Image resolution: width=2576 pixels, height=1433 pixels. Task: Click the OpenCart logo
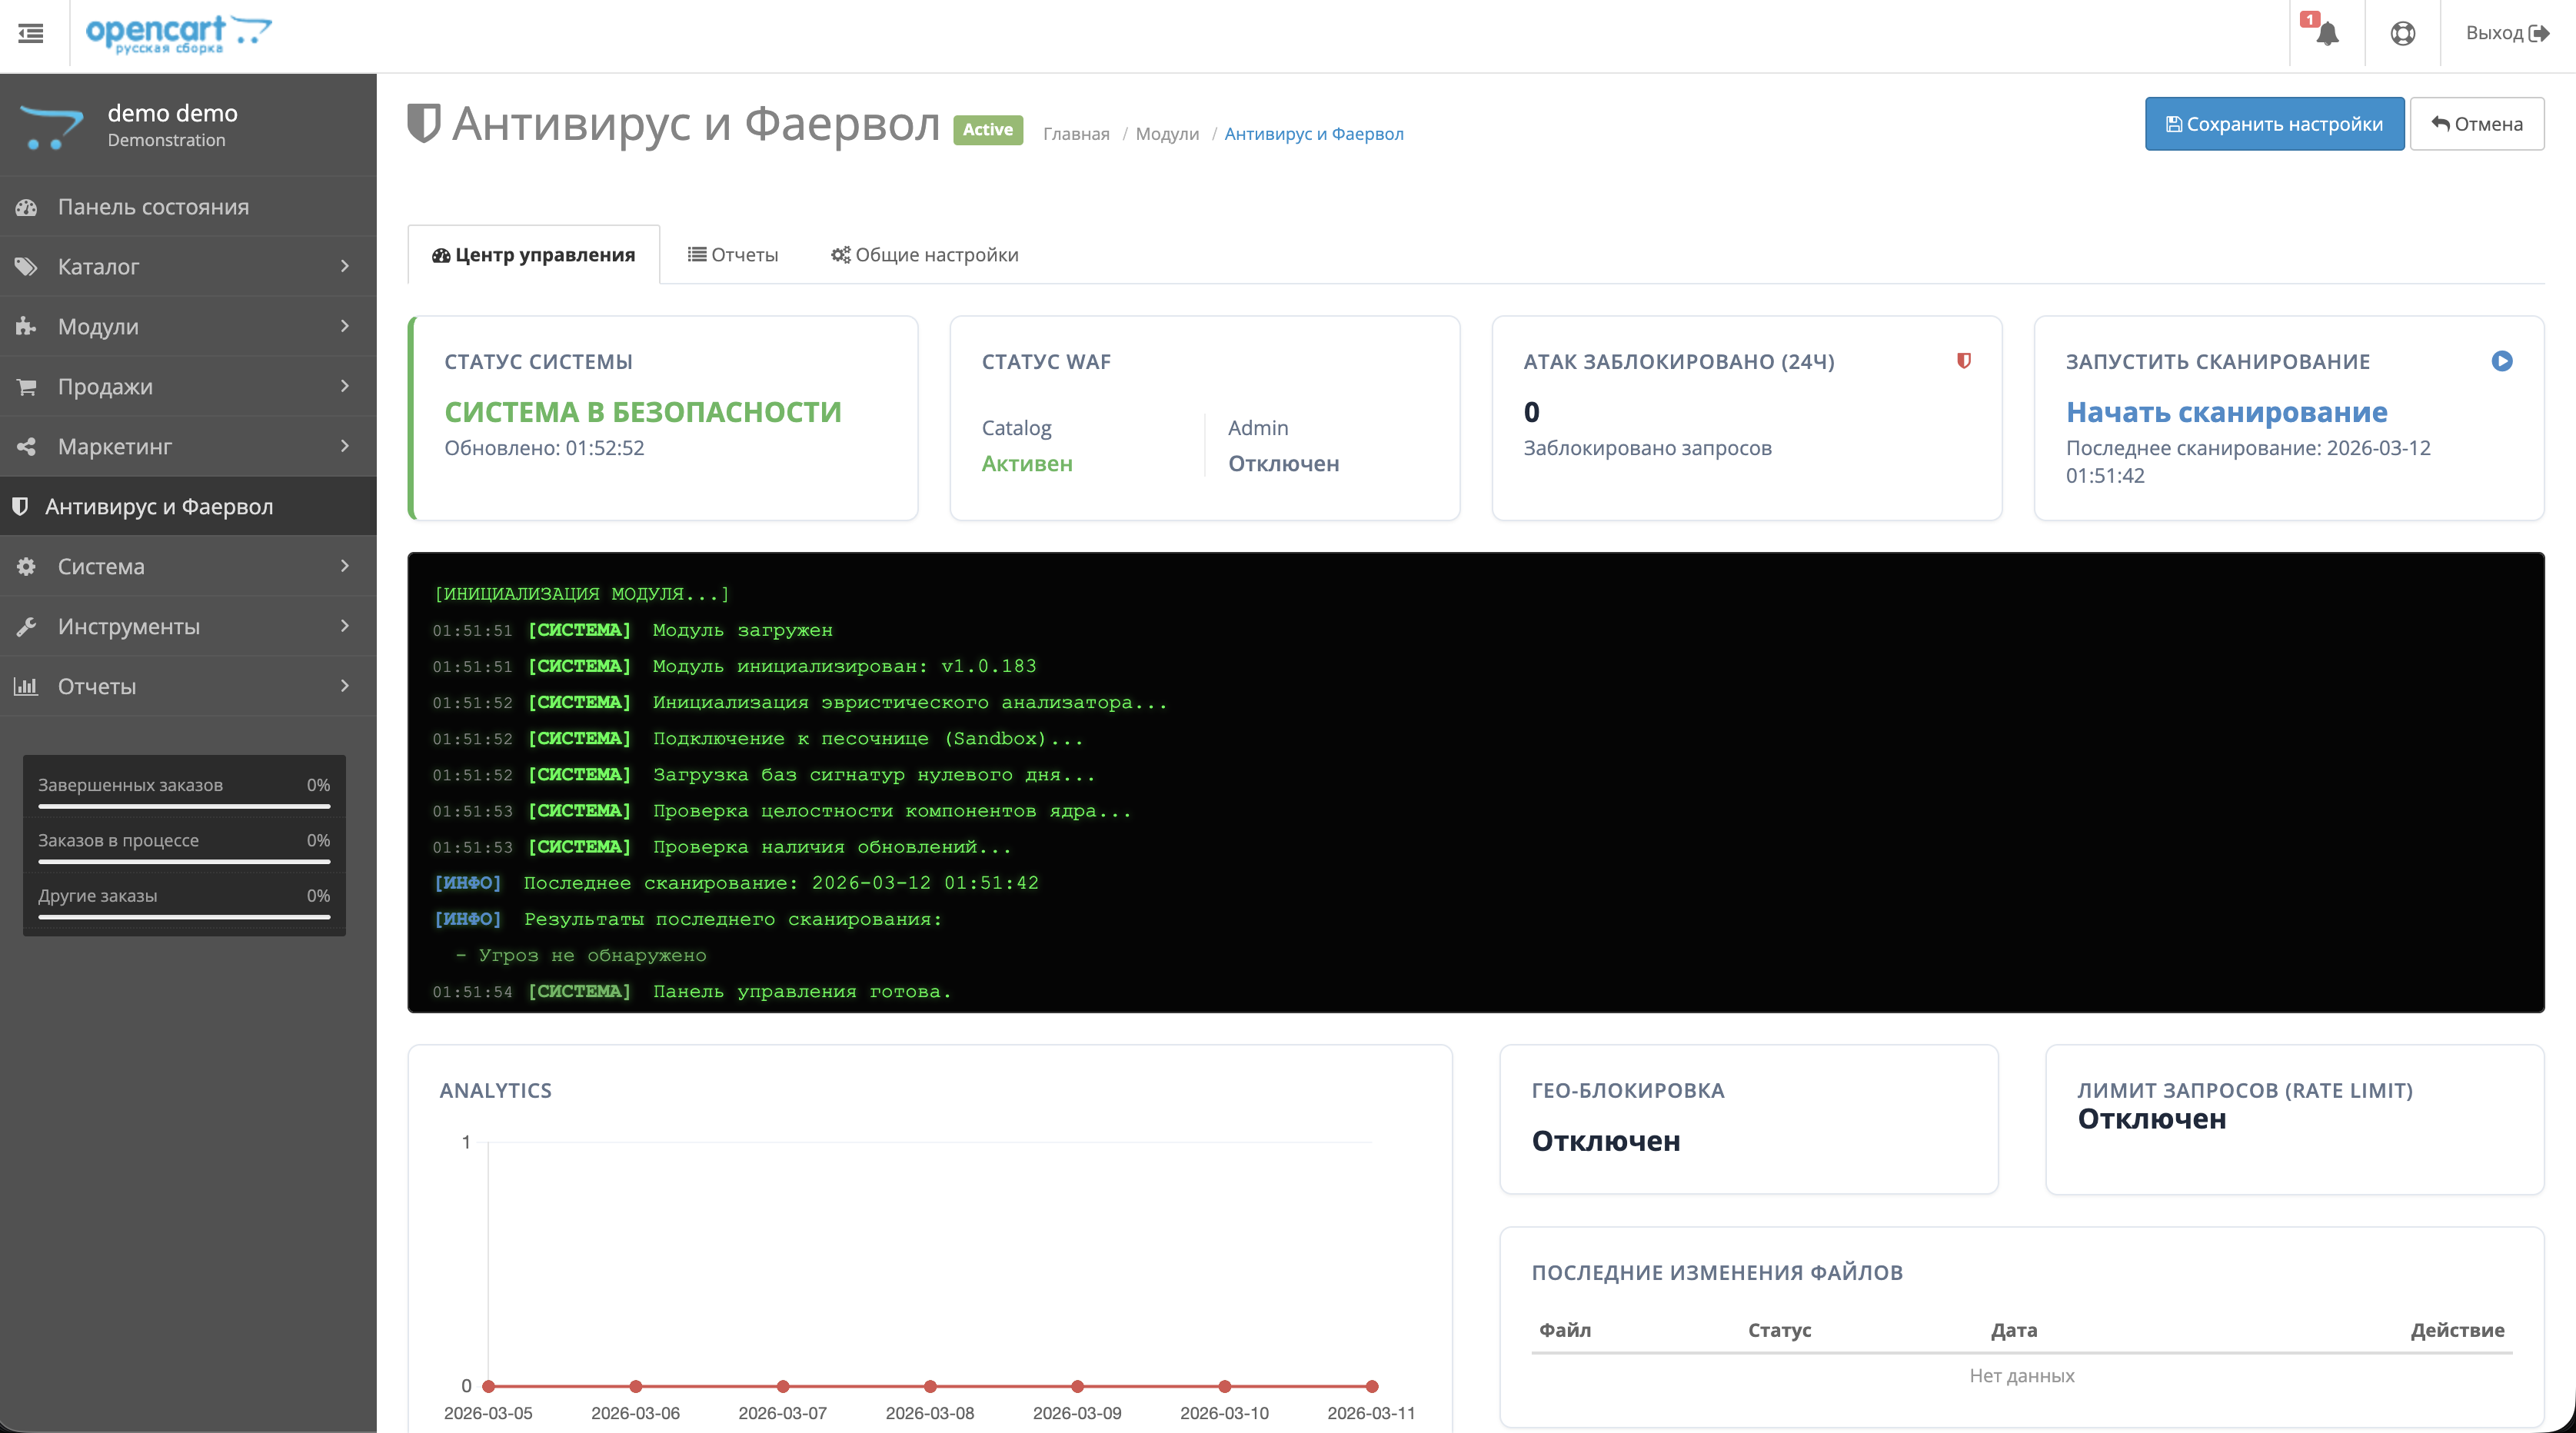pyautogui.click(x=178, y=33)
